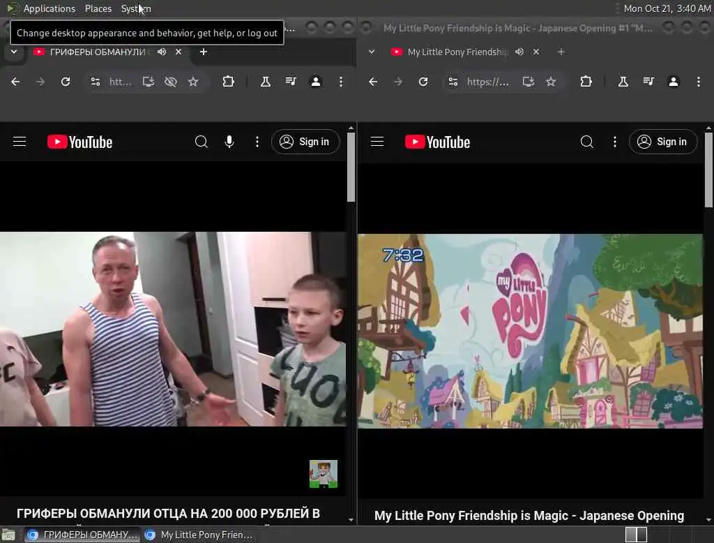Image resolution: width=714 pixels, height=543 pixels.
Task: Open the Applications menu
Action: [50, 8]
